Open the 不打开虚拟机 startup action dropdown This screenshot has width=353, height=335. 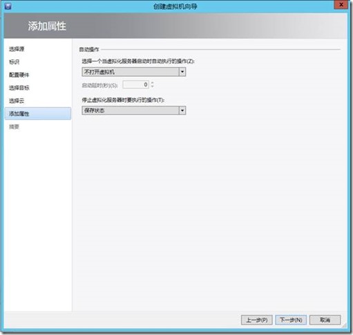[134, 72]
